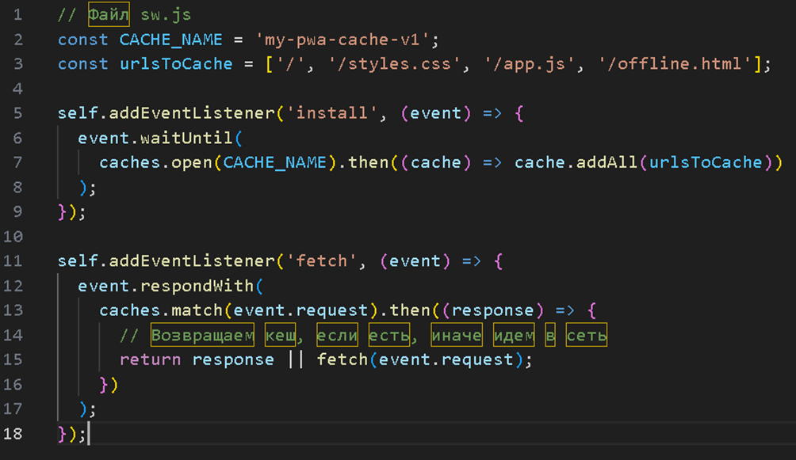Click line number 5 in the gutter
The height and width of the screenshot is (460, 796).
[17, 113]
